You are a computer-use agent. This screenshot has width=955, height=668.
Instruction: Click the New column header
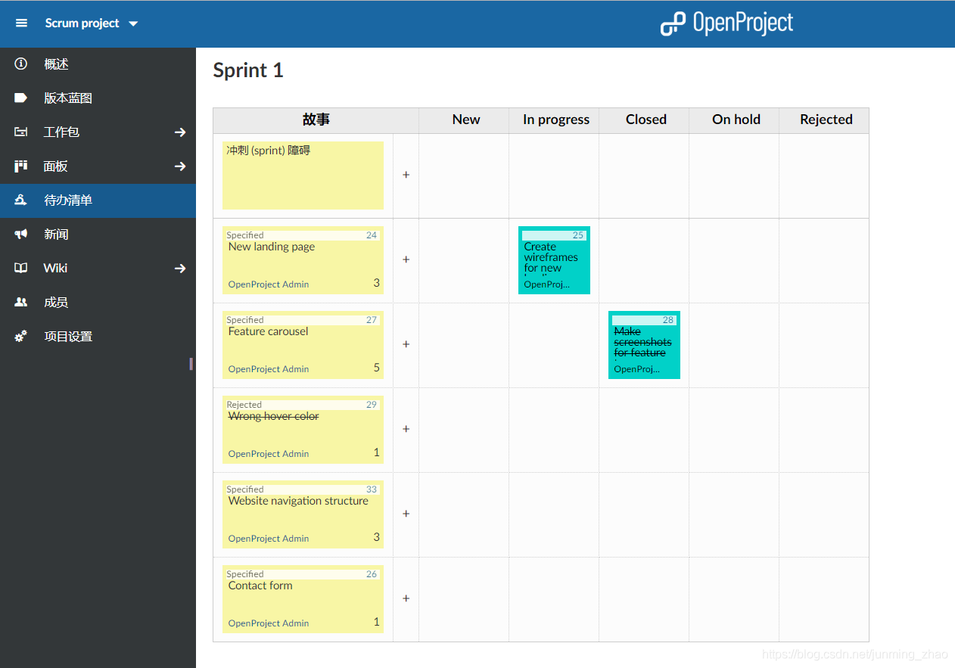466,120
